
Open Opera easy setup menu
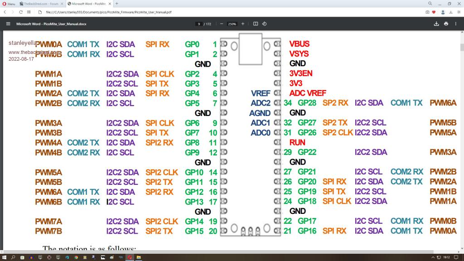coord(458,12)
